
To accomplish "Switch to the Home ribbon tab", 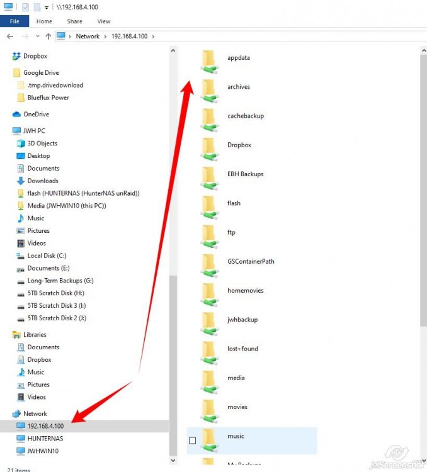I will (44, 21).
